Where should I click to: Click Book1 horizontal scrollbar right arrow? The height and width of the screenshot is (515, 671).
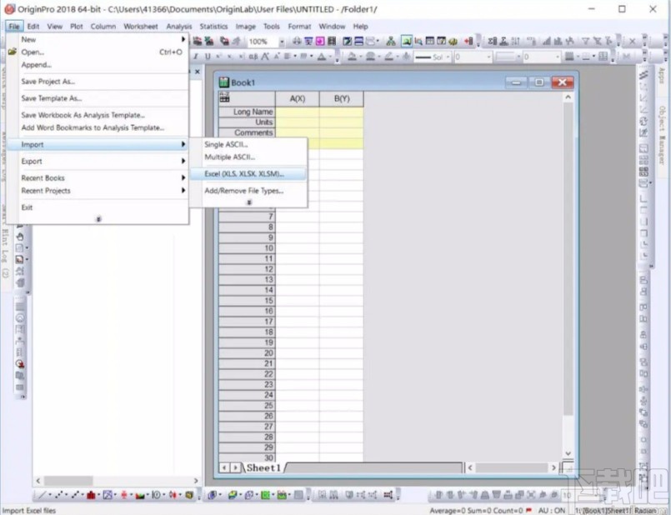pyautogui.click(x=553, y=467)
